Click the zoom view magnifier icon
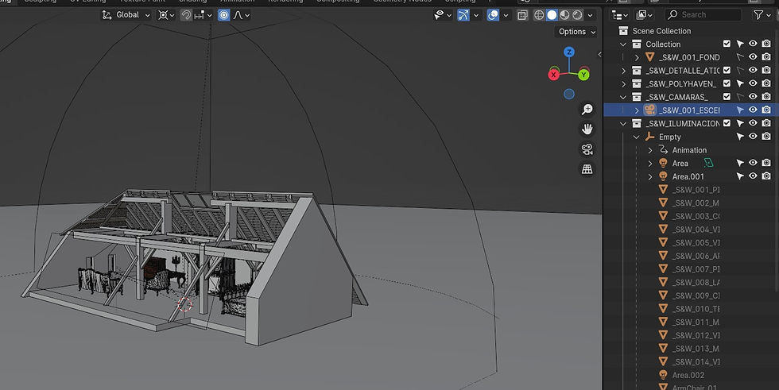The height and width of the screenshot is (390, 779). click(587, 110)
